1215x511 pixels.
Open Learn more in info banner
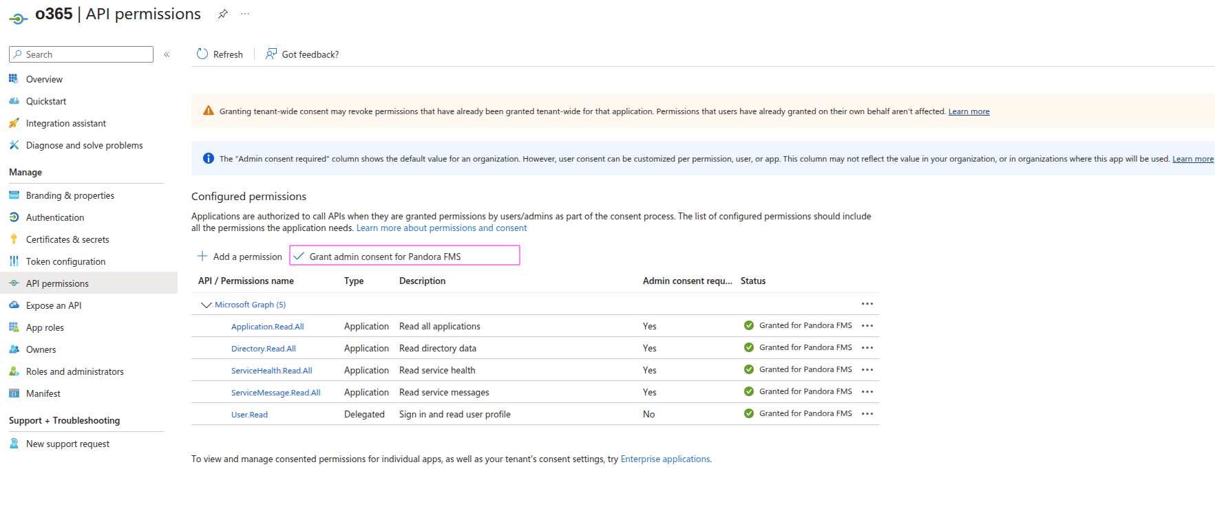point(1193,159)
